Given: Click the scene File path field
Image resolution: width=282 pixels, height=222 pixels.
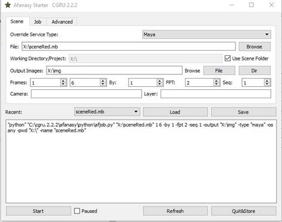Looking at the screenshot, I should [129, 46].
